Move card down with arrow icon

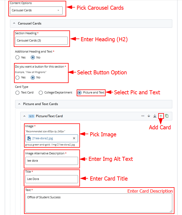149,116
